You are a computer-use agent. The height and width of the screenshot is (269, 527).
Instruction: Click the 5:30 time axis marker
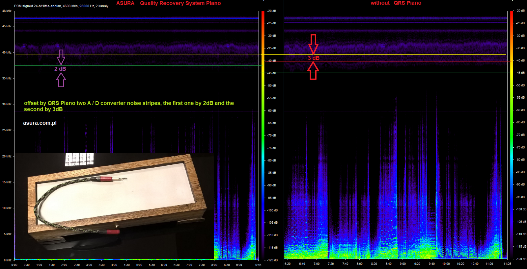click(152, 265)
